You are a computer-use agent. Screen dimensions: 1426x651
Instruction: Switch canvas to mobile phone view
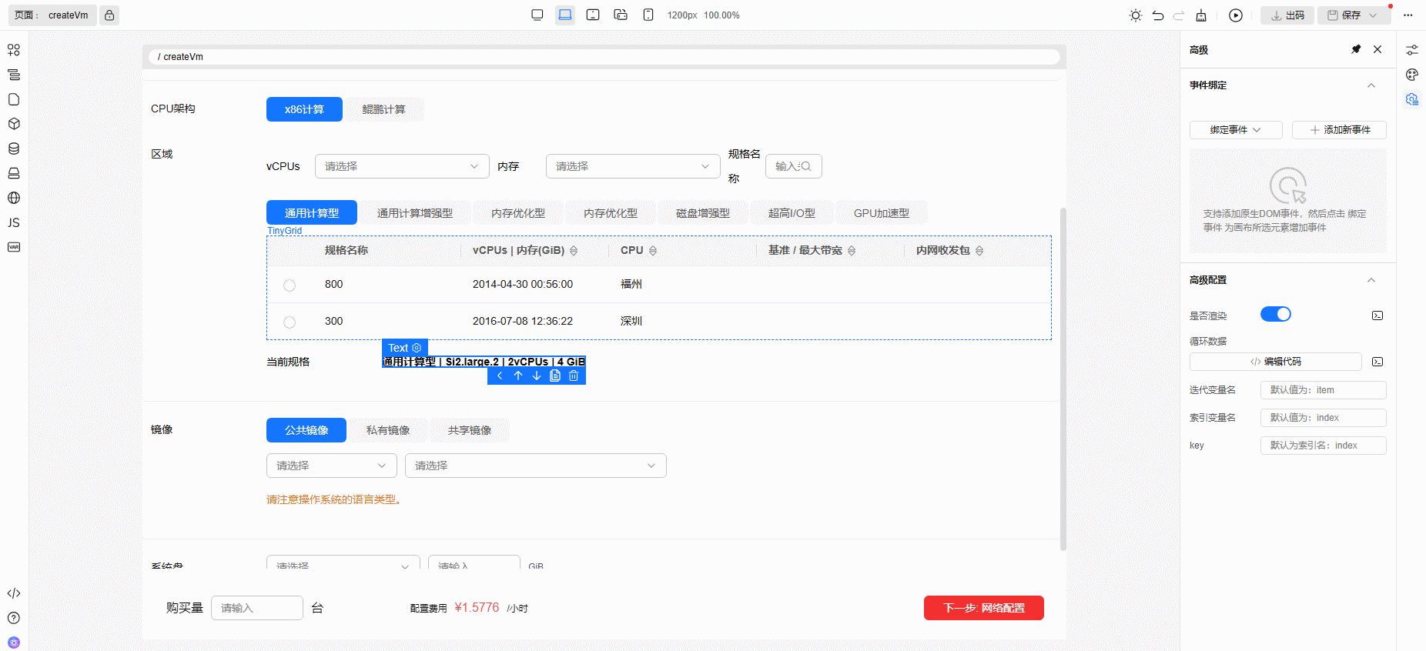coord(648,15)
